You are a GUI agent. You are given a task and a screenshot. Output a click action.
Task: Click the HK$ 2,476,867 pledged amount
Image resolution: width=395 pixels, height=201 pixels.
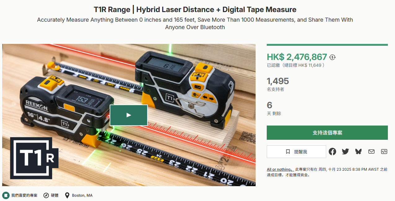[297, 57]
